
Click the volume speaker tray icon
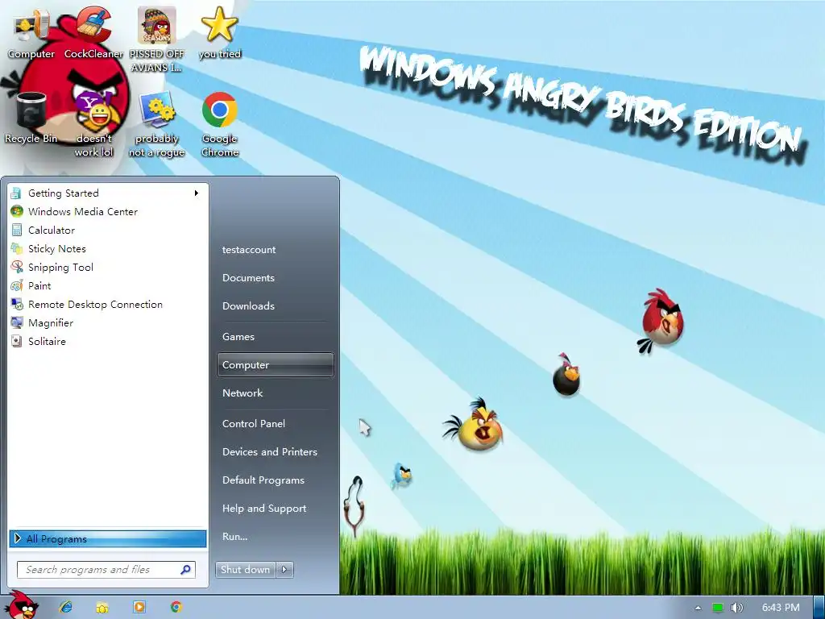pyautogui.click(x=737, y=608)
